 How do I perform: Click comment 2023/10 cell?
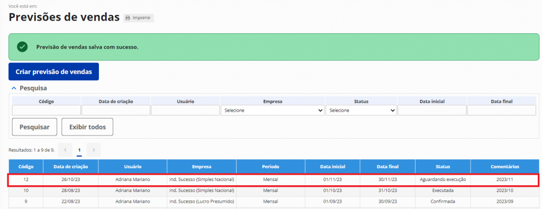pos(505,190)
